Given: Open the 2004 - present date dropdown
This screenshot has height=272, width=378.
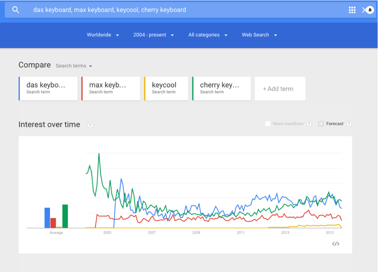Looking at the screenshot, I should pyautogui.click(x=154, y=35).
